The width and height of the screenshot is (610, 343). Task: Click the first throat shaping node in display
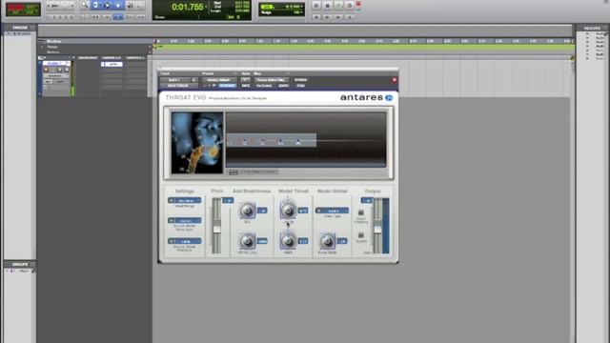244,141
